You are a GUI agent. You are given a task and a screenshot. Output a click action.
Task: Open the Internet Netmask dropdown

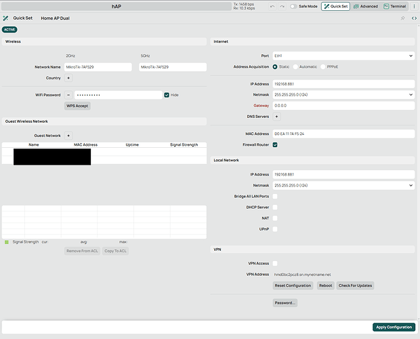pyautogui.click(x=343, y=95)
